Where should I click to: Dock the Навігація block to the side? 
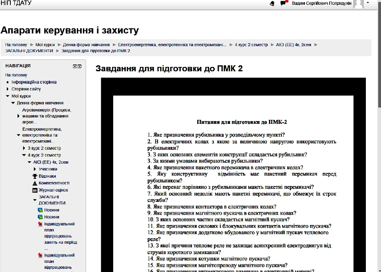tap(79, 66)
